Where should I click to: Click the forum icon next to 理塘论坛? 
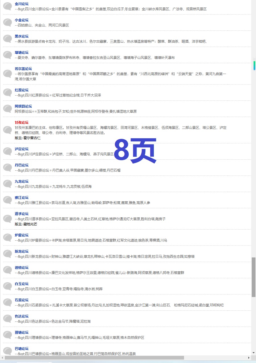pos(7,335)
